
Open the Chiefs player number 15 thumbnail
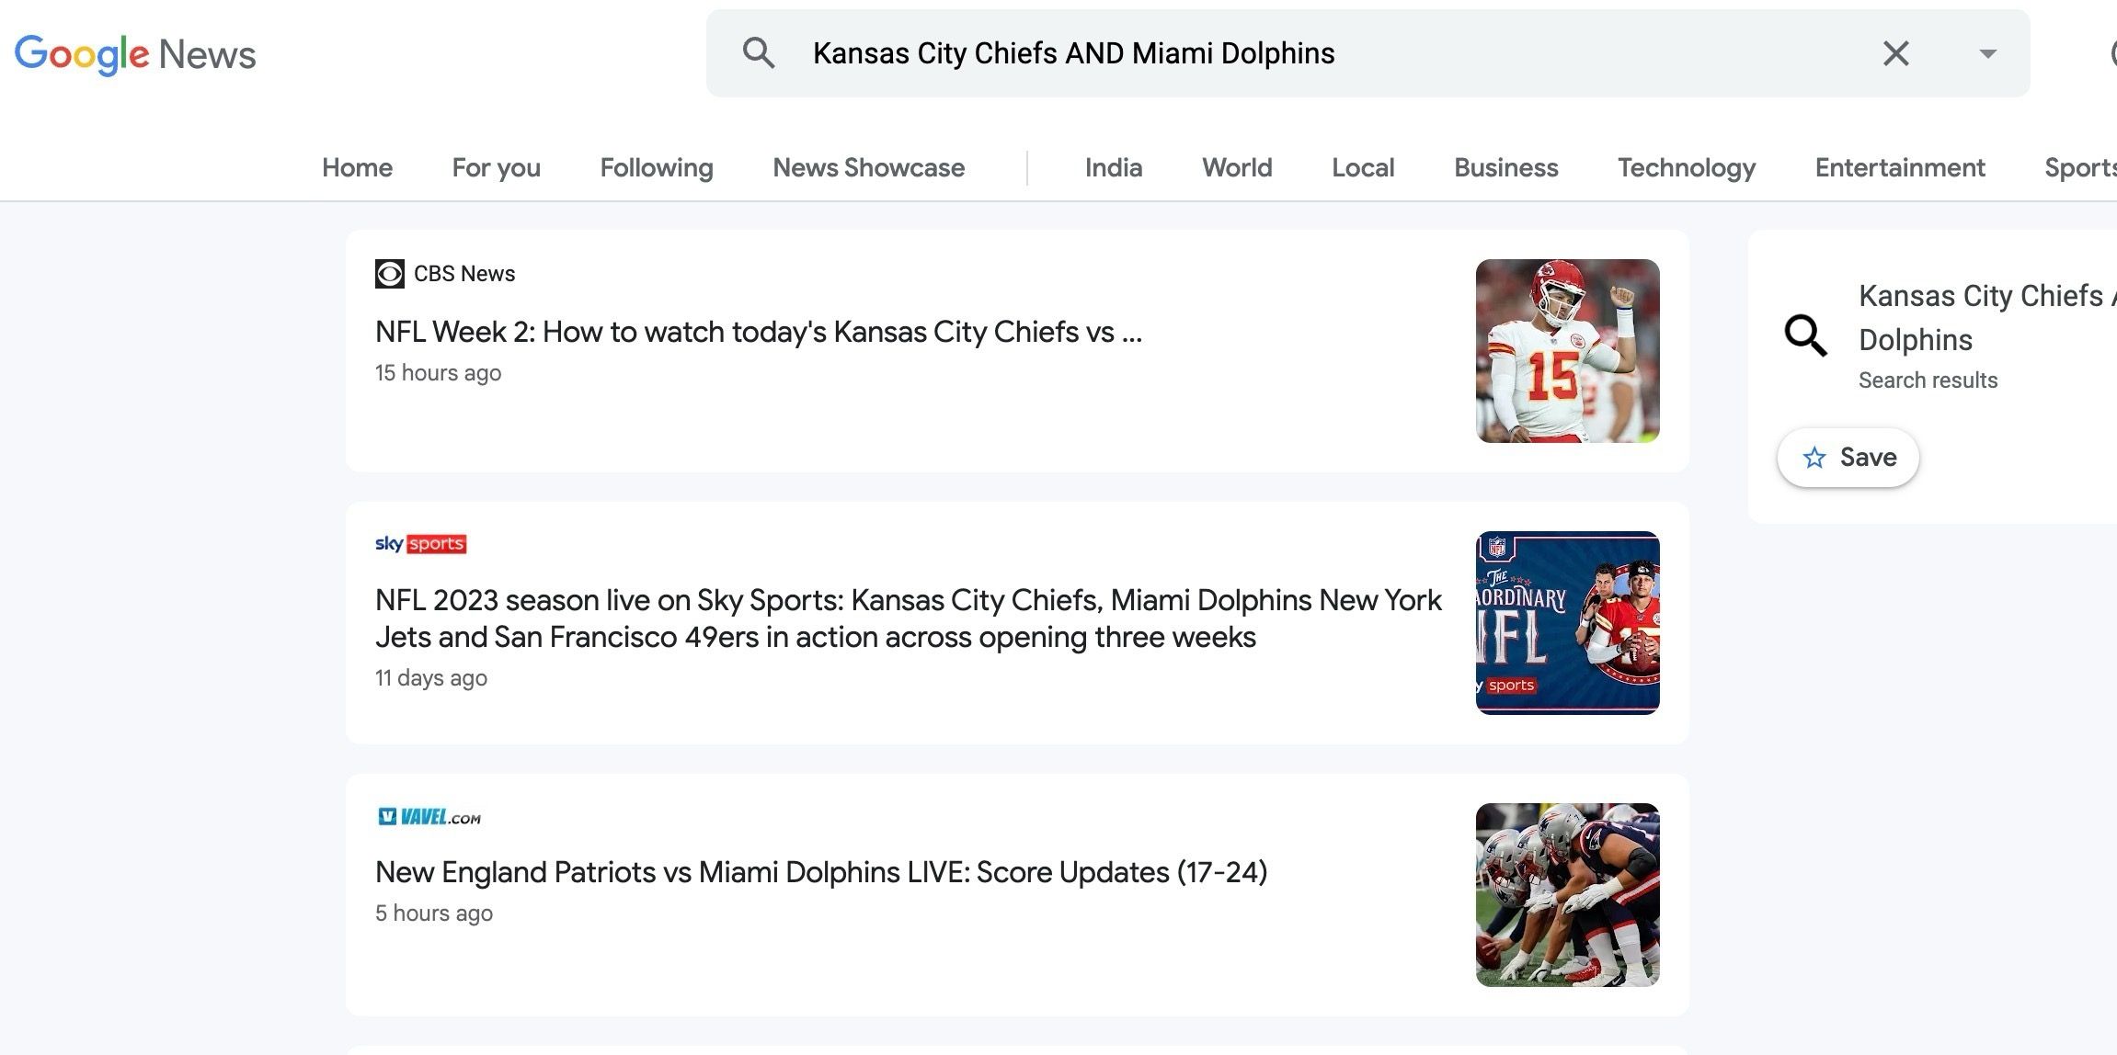(1568, 351)
